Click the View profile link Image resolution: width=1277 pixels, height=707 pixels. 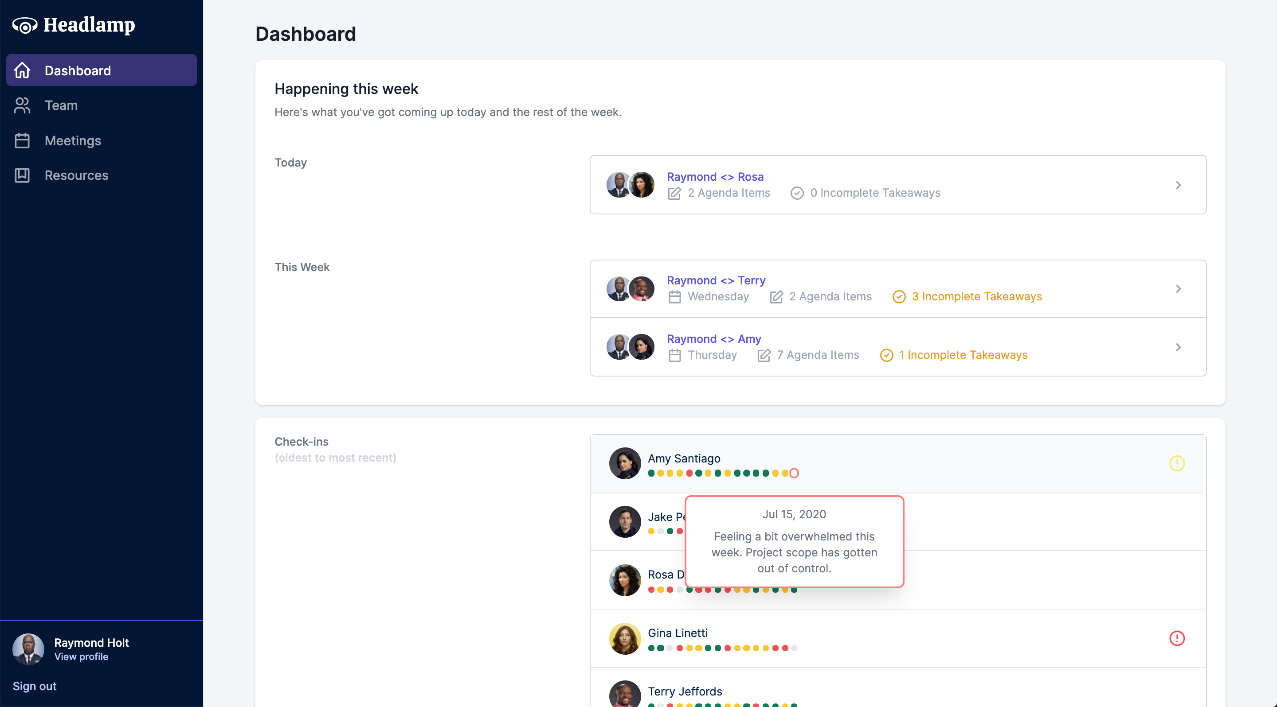coord(81,656)
